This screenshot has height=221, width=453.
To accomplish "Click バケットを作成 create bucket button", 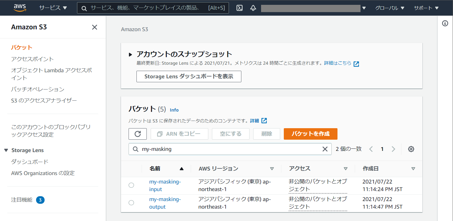I will pos(310,134).
